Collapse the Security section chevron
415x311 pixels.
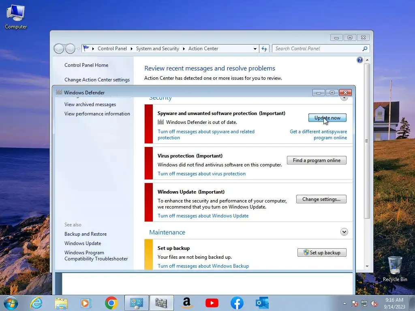tap(344, 98)
